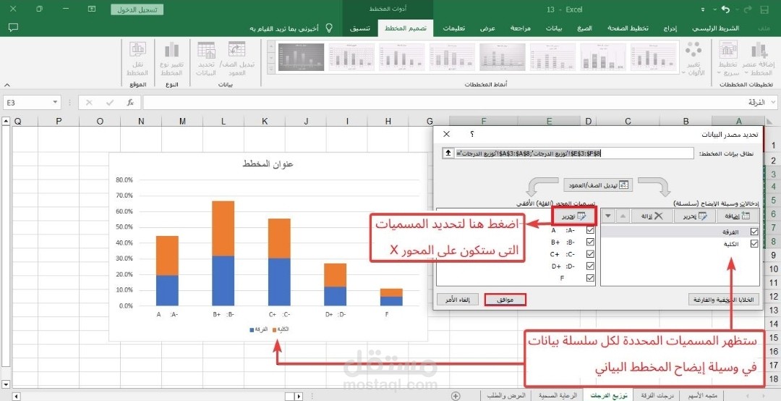Click تحرير (Edit) button for legend series
Screen dimensions: 781x401
pyautogui.click(x=695, y=216)
